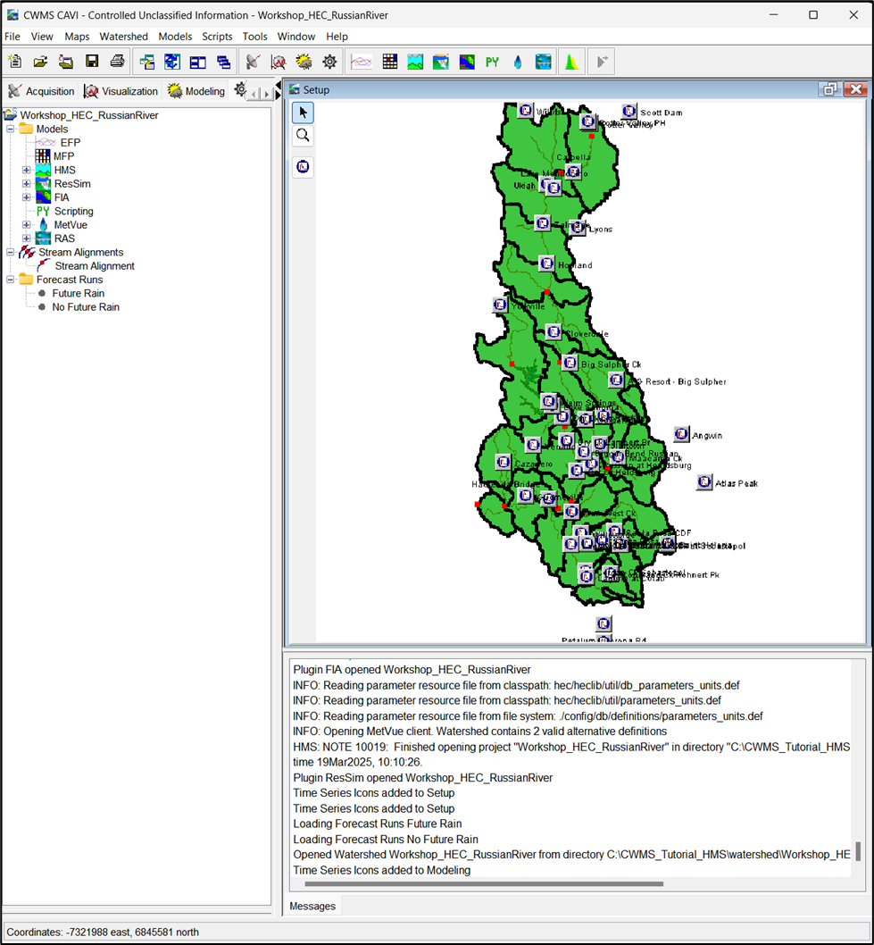Switch to the Modeling tab
Screen dimensions: 874x945
click(x=196, y=91)
